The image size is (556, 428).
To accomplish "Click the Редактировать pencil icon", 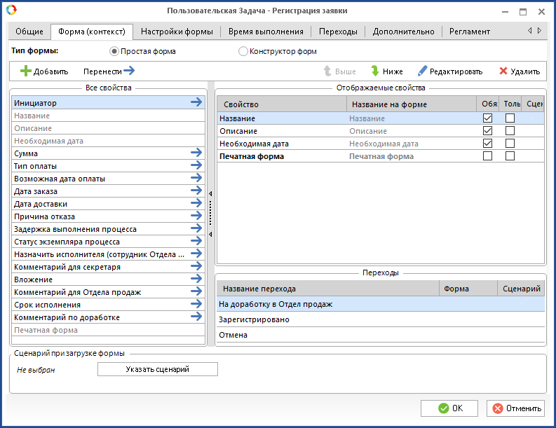I will click(x=422, y=71).
